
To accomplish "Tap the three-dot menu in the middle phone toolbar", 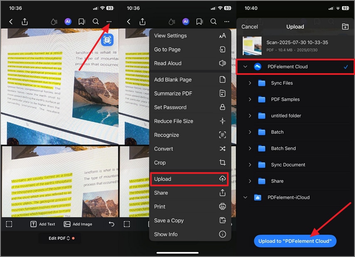I will coord(227,22).
